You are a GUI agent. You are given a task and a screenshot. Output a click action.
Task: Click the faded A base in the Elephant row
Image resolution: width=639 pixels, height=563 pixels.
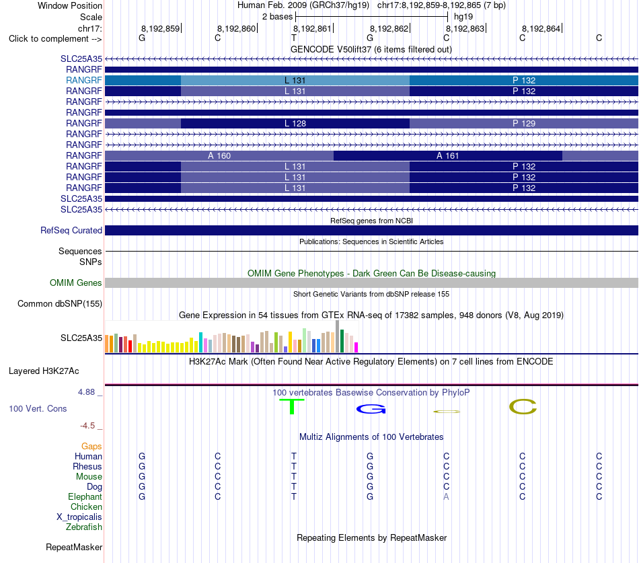[x=446, y=496]
